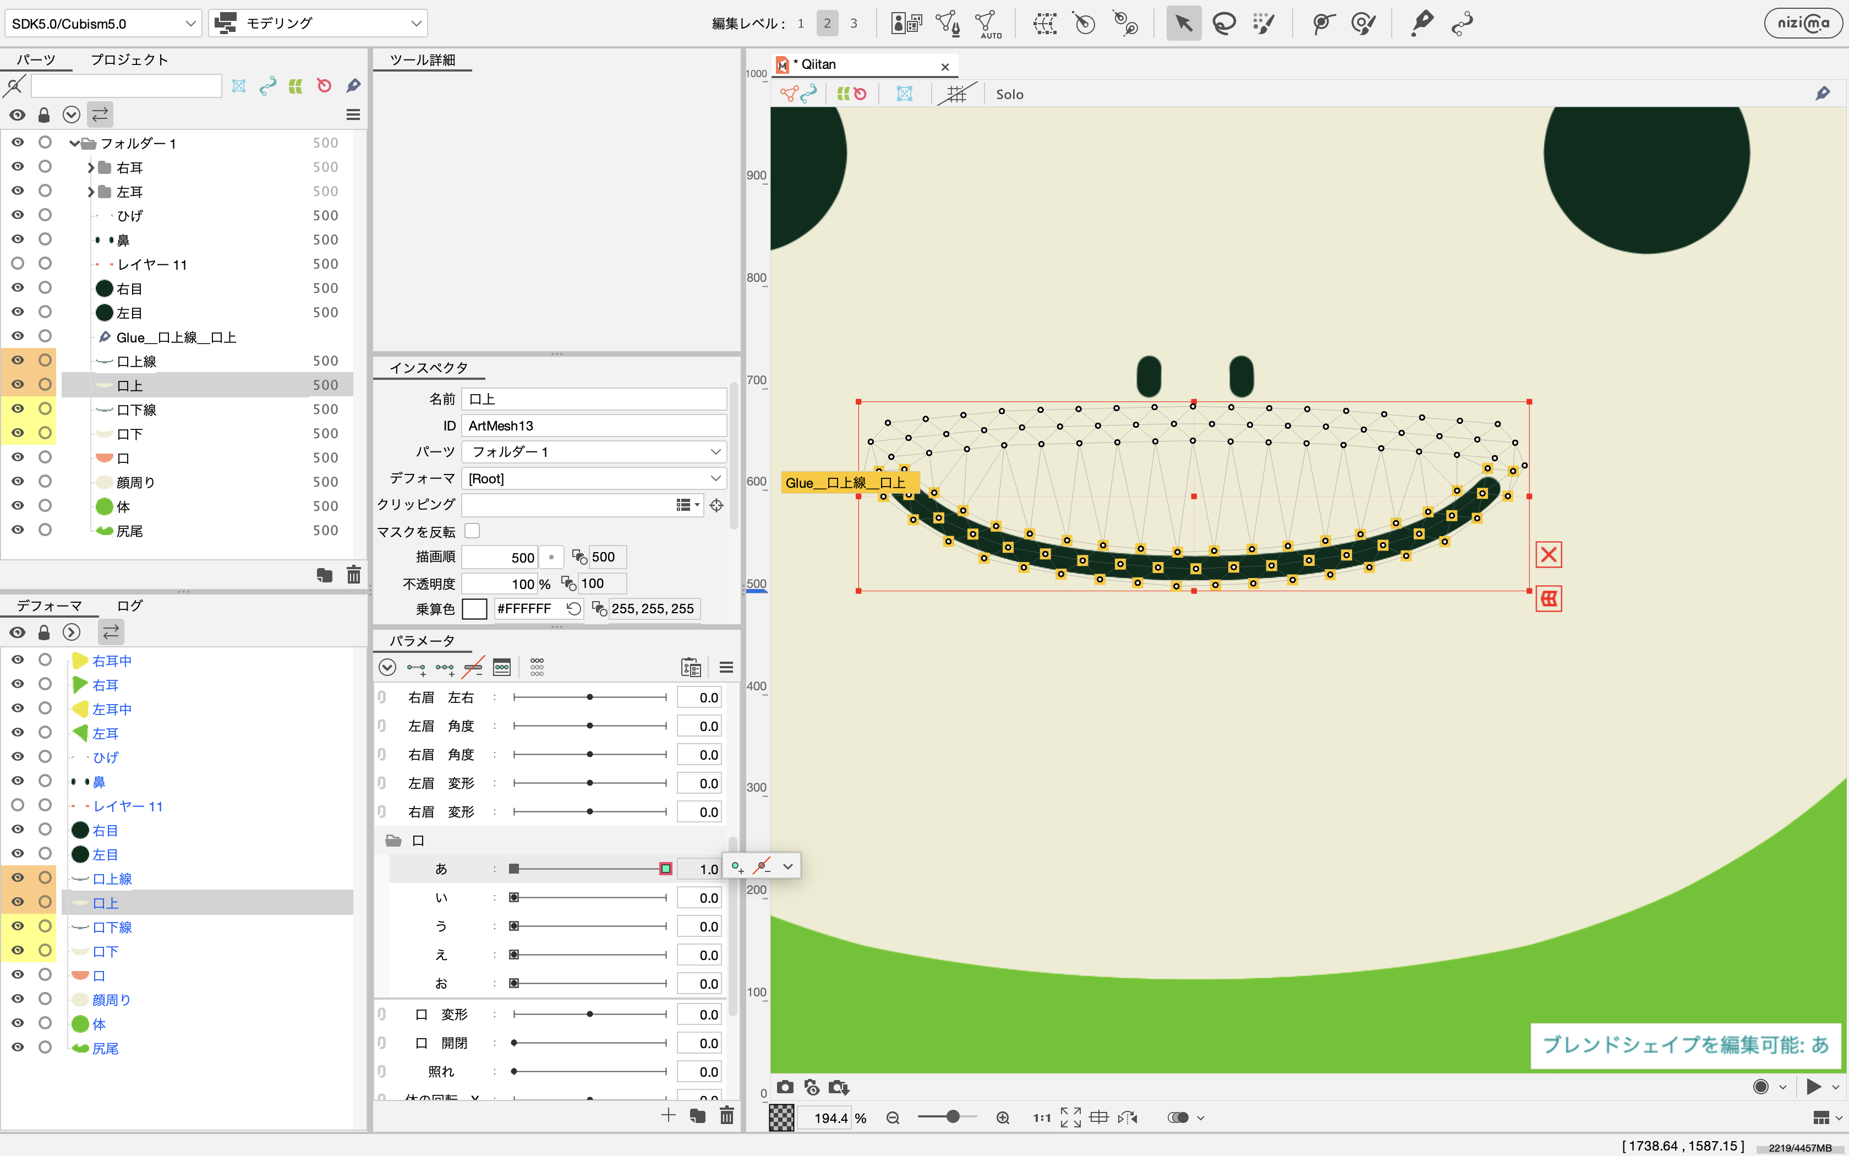Show the hidden レイヤー 11 part
1849x1156 pixels.
click(18, 264)
